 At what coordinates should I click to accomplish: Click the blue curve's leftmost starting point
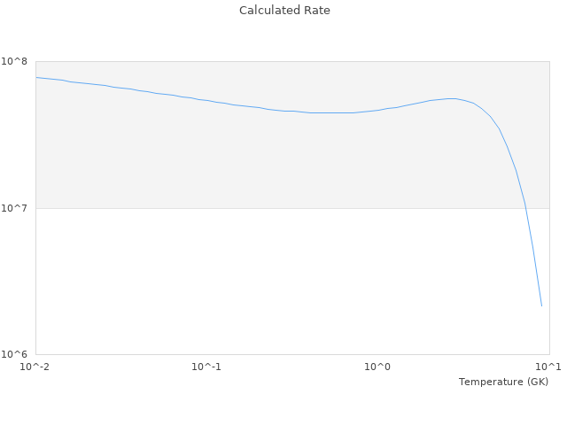(x=36, y=77)
